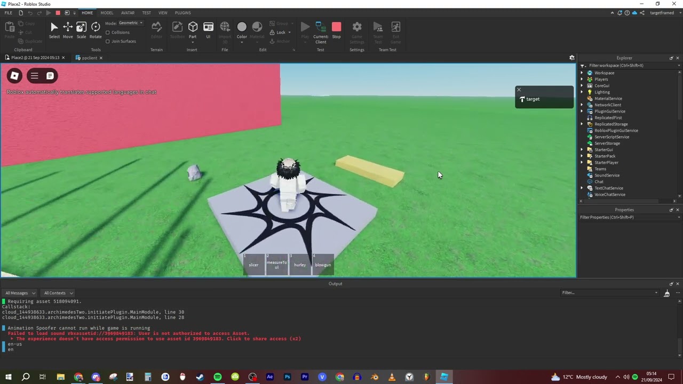Select MaterialService in Explorer tree
Viewport: 683px width, 384px height.
pyautogui.click(x=608, y=99)
